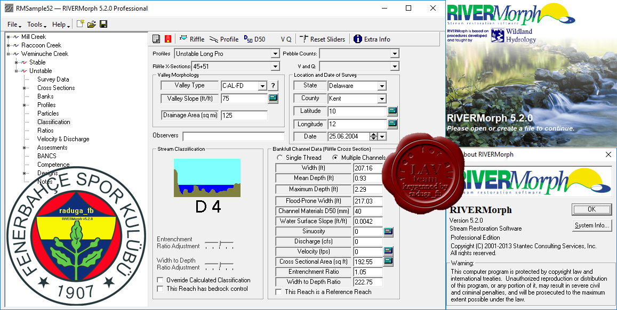Click the D 4 stream type image
This screenshot has width=617, height=310.
pos(207,178)
